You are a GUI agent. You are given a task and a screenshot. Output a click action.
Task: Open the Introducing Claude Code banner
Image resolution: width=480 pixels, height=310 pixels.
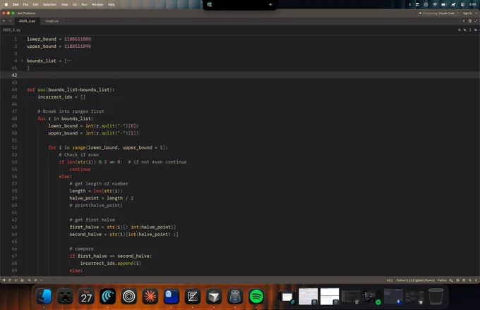(437, 13)
